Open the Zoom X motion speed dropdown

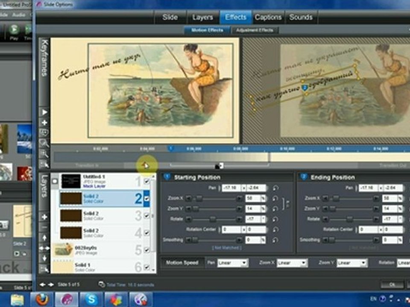pos(292,263)
